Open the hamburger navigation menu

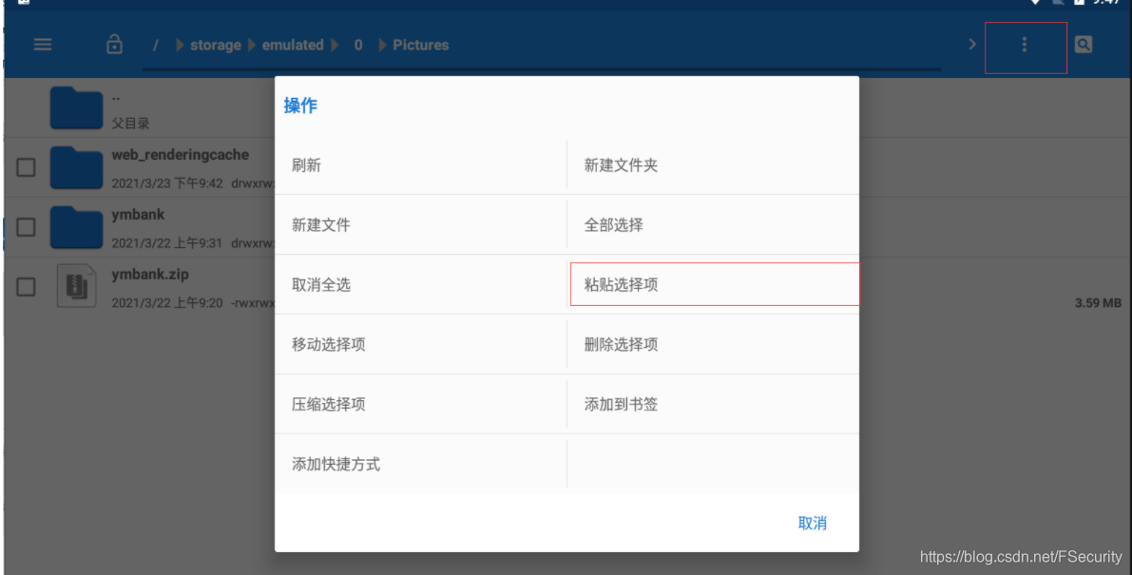point(43,45)
